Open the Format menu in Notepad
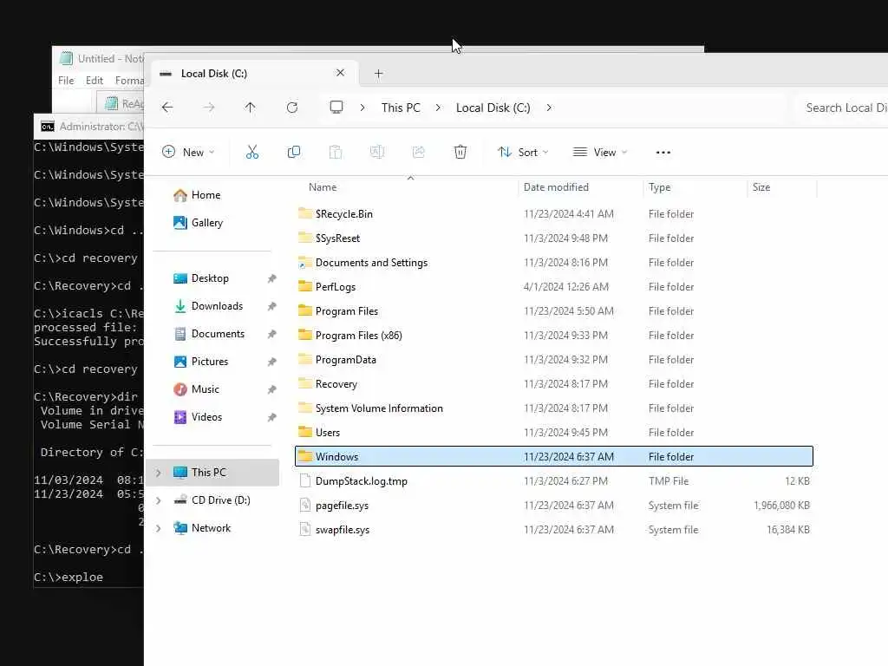The image size is (888, 666). pyautogui.click(x=130, y=81)
